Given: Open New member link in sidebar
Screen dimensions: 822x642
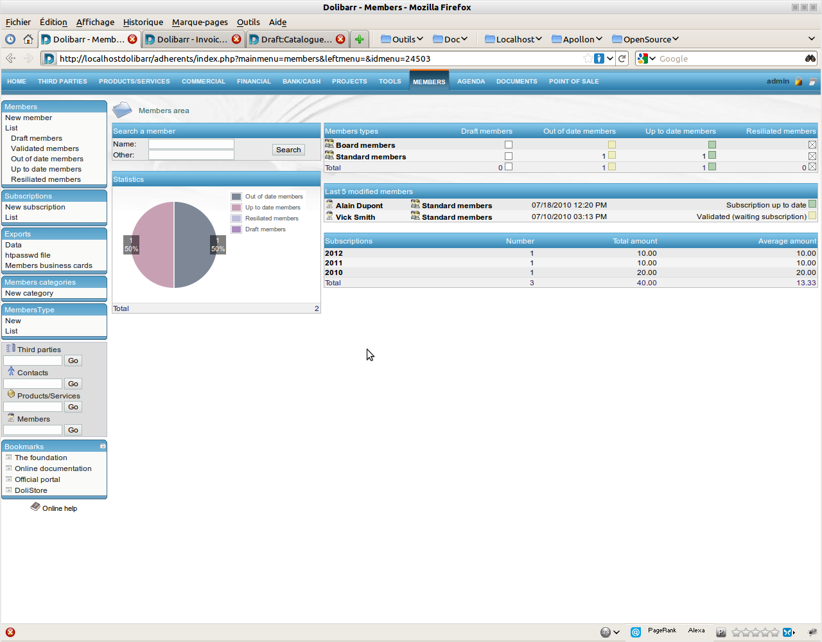Looking at the screenshot, I should 28,118.
